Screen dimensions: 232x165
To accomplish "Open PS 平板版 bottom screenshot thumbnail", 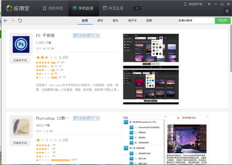I will (x=151, y=87).
